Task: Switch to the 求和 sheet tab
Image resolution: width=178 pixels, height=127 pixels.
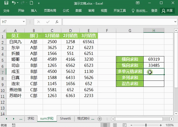Action: pyautogui.click(x=31, y=119)
